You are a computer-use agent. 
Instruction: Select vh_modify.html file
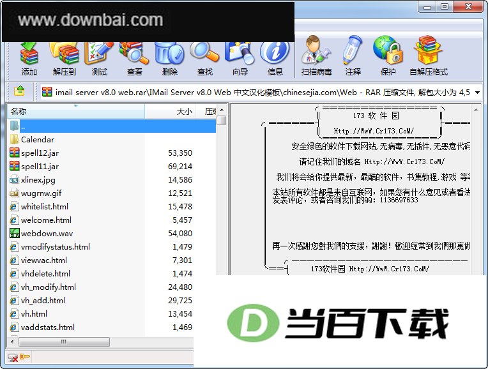pos(49,287)
